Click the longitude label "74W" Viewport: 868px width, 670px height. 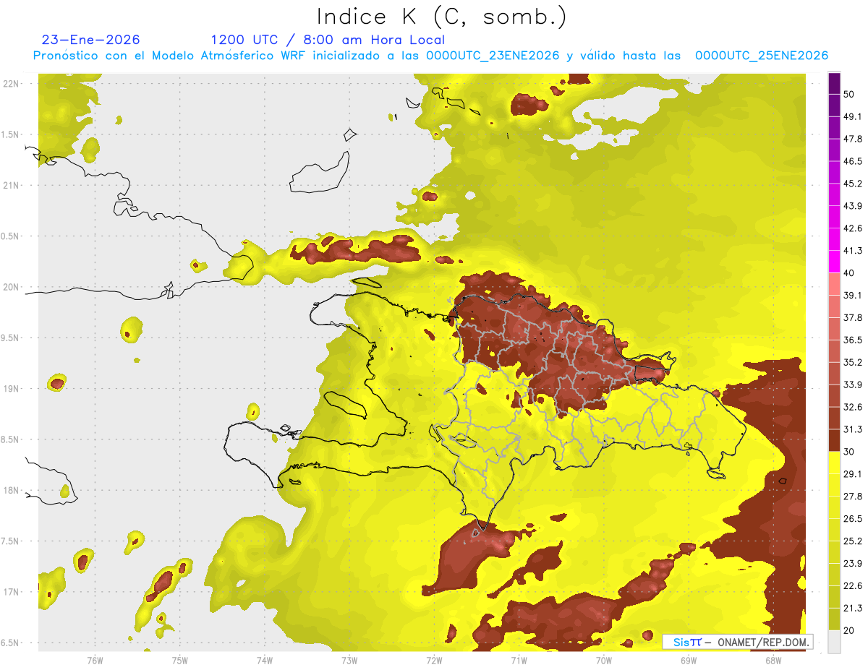[264, 660]
